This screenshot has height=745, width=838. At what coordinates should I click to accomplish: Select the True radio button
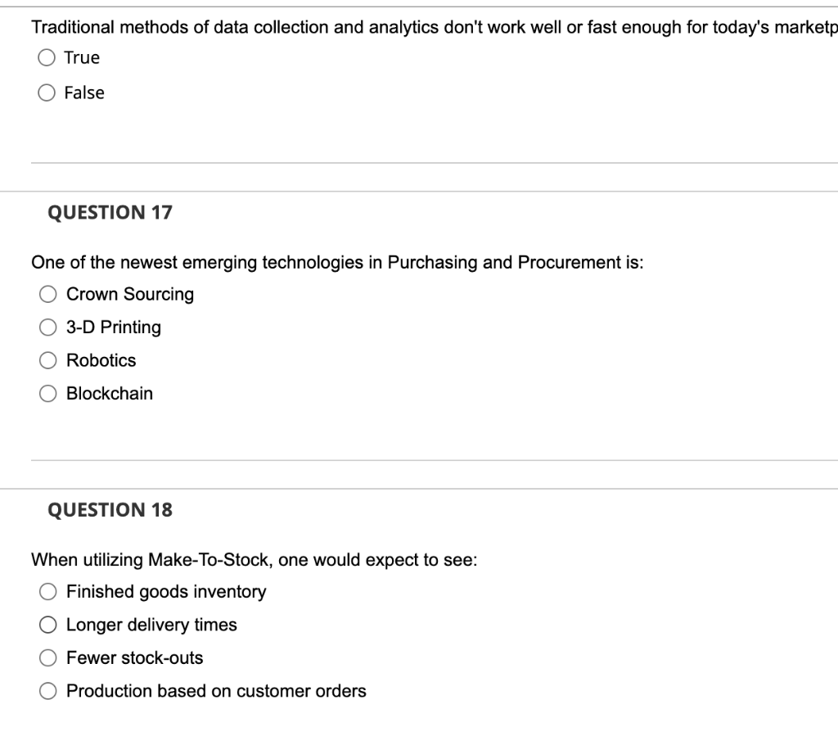pyautogui.click(x=47, y=57)
